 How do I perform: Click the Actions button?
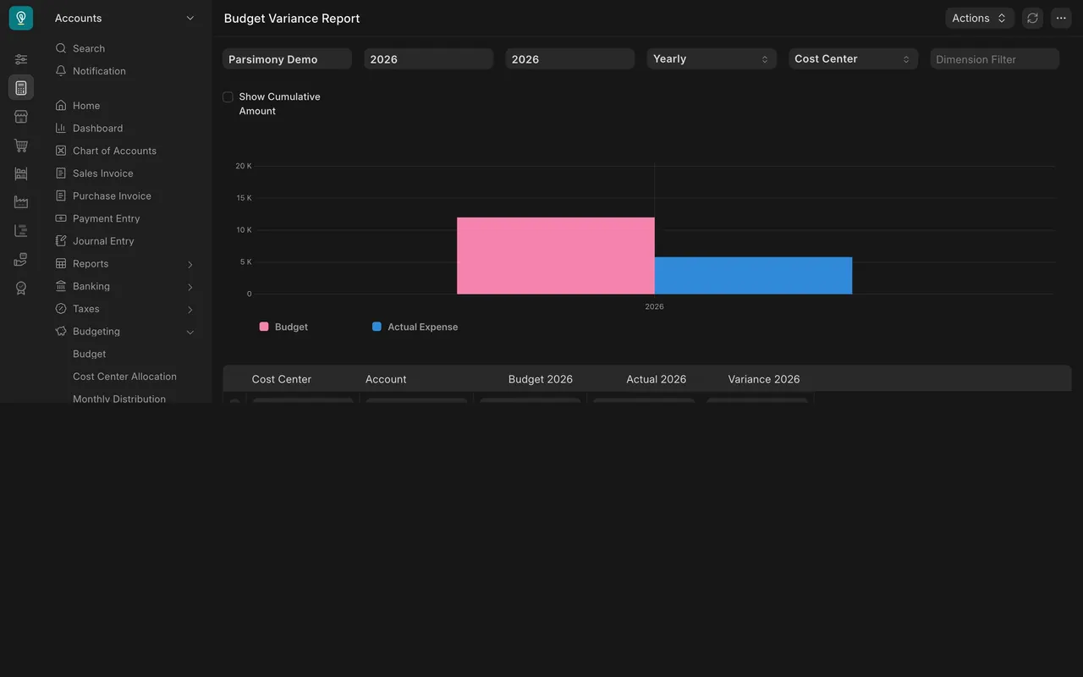980,18
